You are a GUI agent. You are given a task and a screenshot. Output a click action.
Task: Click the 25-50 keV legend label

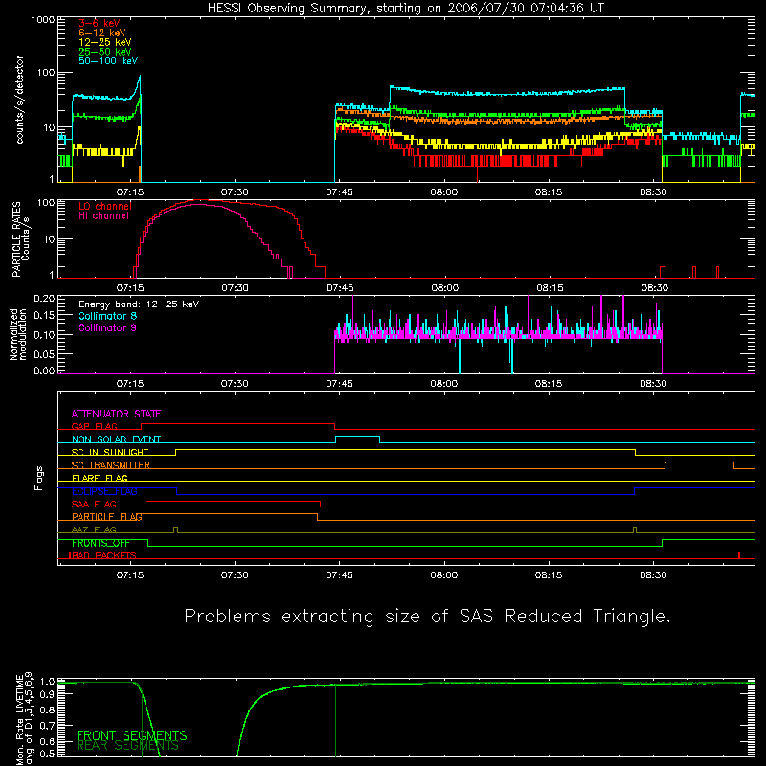(105, 52)
